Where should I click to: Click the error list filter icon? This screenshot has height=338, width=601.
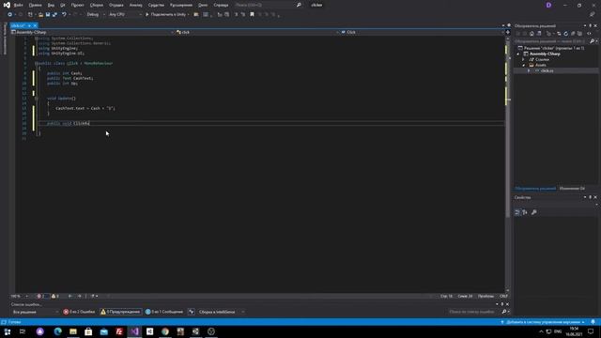pyautogui.click(x=192, y=312)
